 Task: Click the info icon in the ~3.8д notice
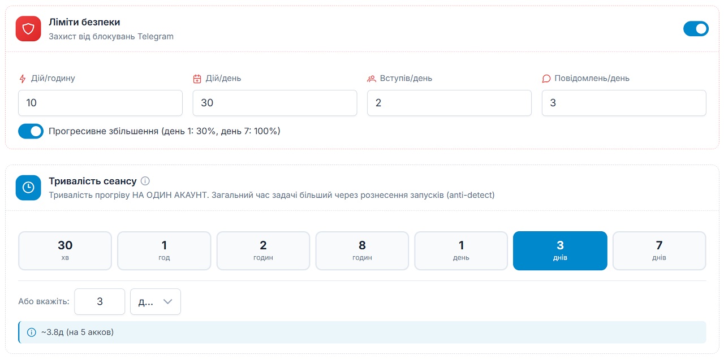click(32, 332)
